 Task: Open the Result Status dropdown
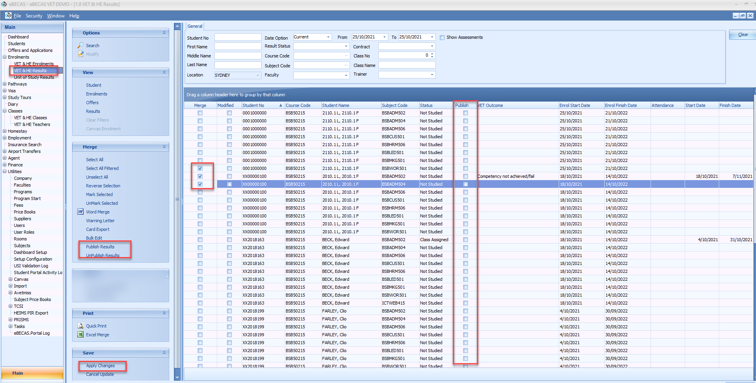(346, 46)
